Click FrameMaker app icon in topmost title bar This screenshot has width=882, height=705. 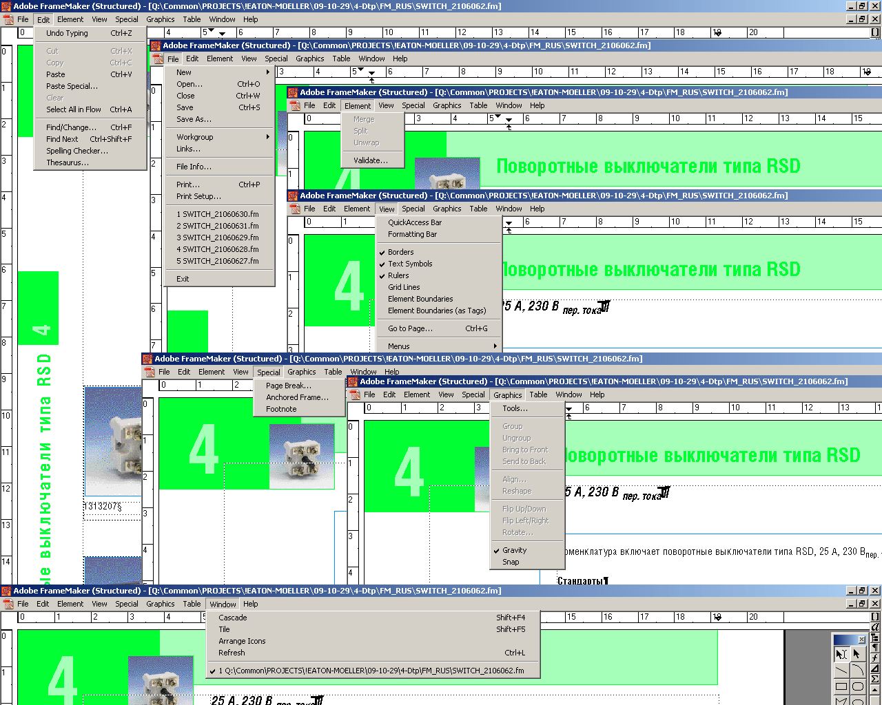6,6
